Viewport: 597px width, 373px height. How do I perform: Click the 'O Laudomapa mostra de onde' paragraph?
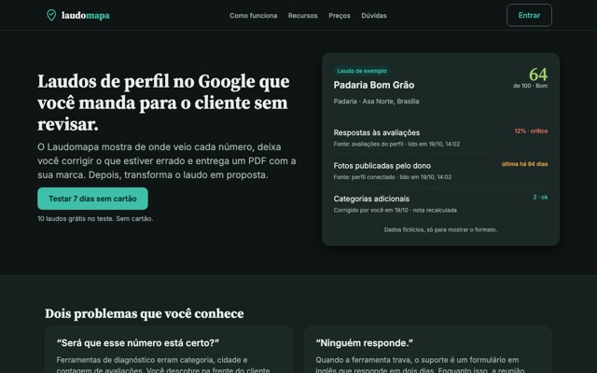coord(167,161)
